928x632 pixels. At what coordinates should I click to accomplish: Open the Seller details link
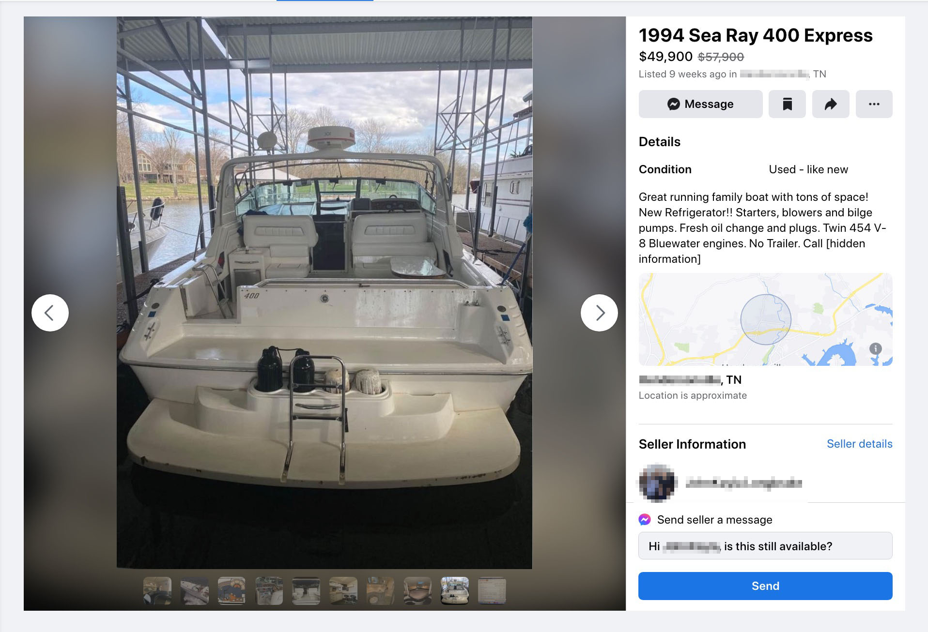pos(859,444)
